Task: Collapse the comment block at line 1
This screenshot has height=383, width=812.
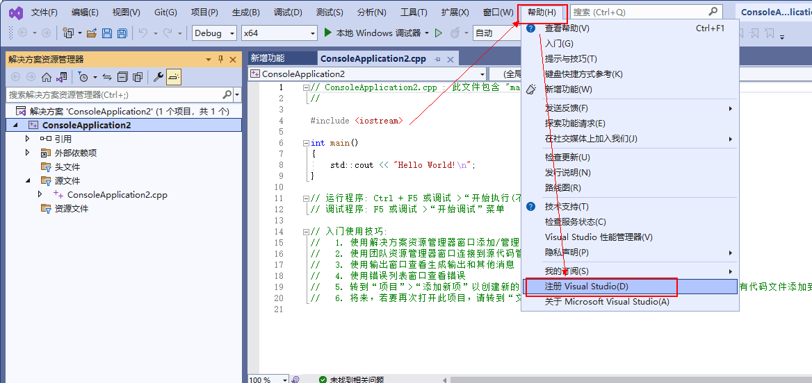Action: tap(306, 87)
